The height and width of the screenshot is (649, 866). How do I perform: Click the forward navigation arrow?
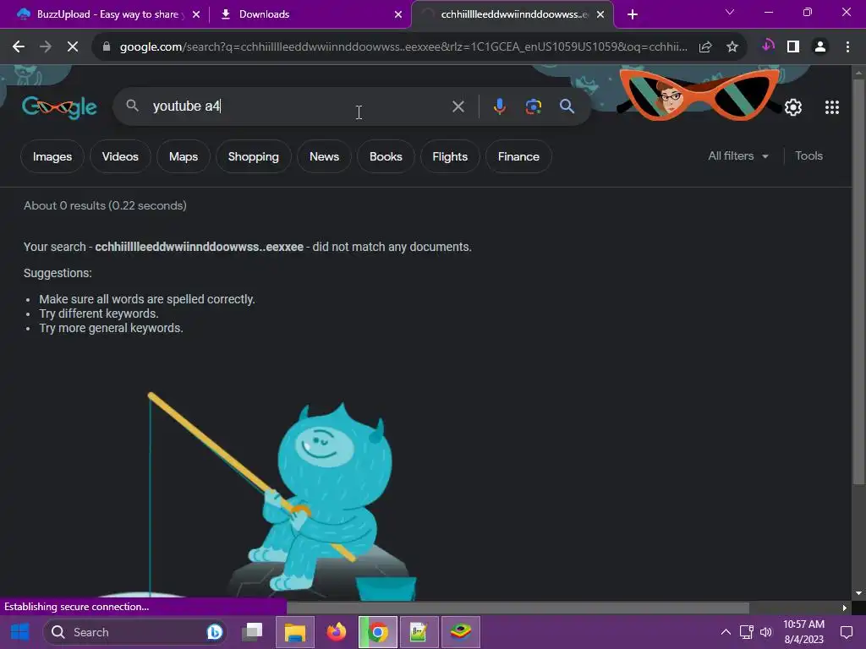click(x=46, y=47)
